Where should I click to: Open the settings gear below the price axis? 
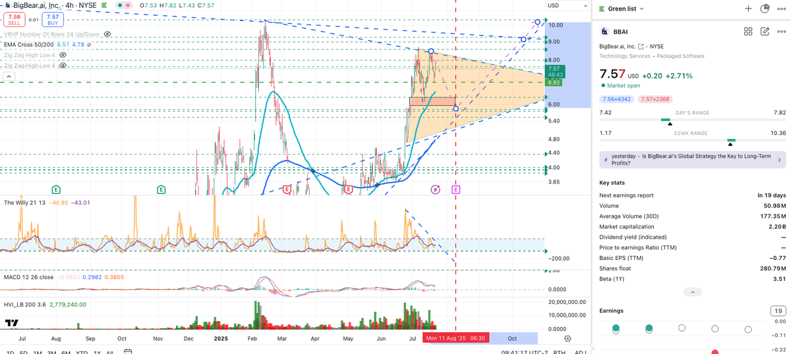[568, 338]
